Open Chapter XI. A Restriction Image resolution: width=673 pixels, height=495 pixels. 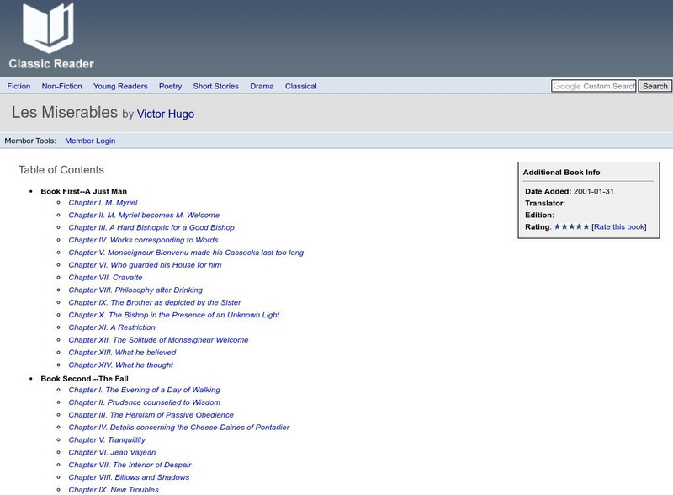[112, 327]
